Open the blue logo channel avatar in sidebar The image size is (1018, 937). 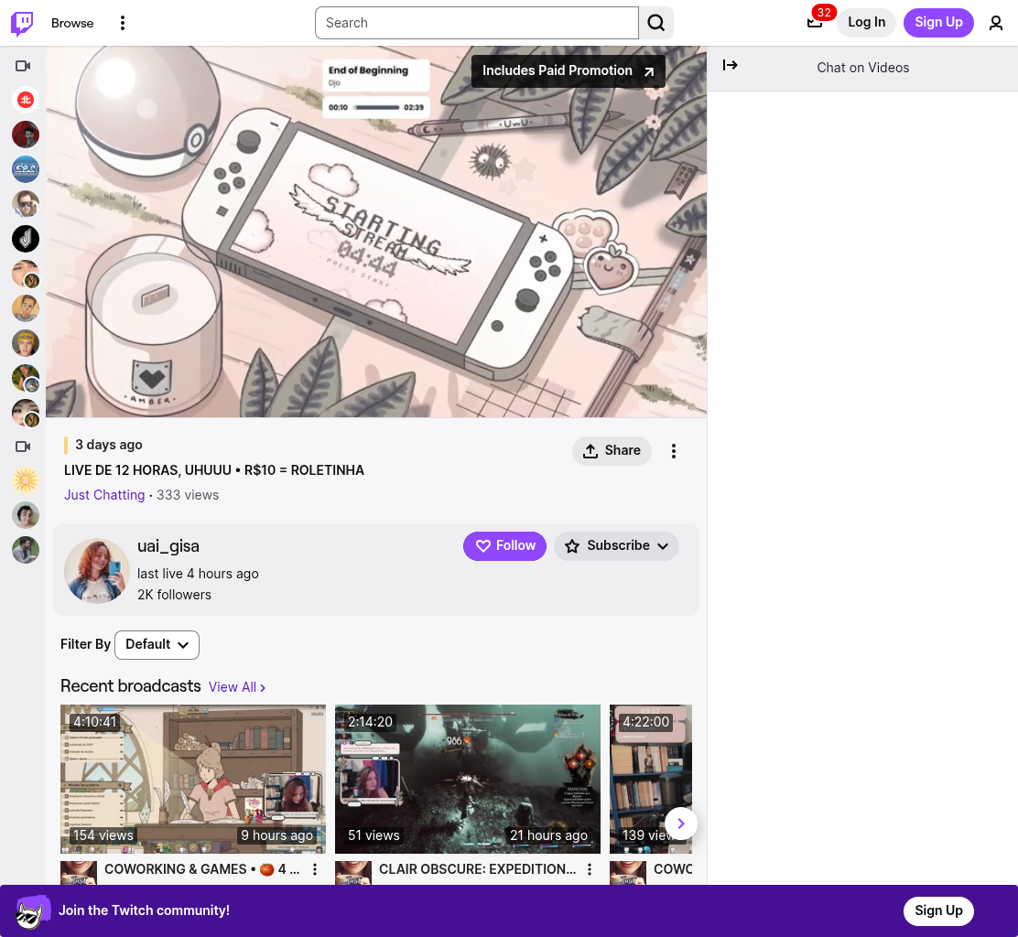26,169
